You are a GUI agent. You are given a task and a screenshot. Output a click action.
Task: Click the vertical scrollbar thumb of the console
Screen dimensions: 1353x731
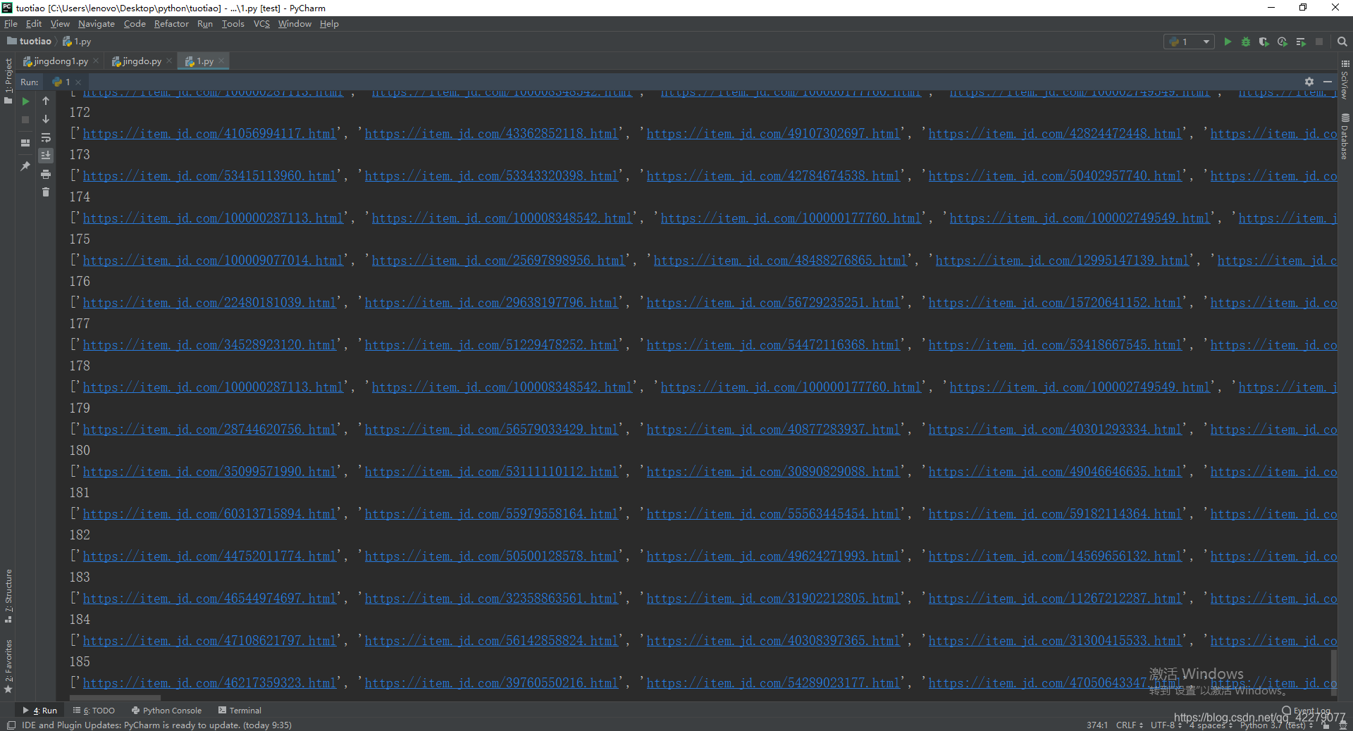click(x=1333, y=673)
